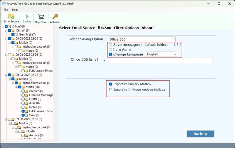This screenshot has width=235, height=148.
Task: Open the File menu
Action: pyautogui.click(x=6, y=10)
